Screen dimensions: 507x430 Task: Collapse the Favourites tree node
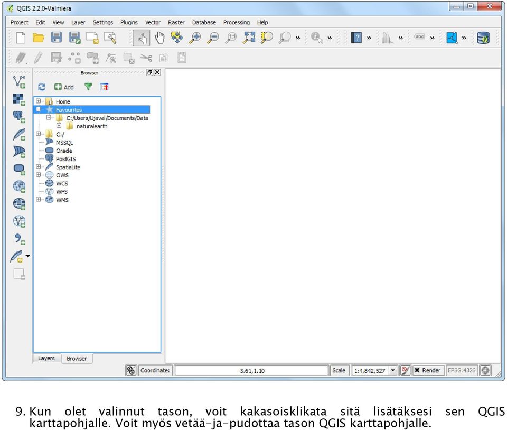[x=38, y=109]
